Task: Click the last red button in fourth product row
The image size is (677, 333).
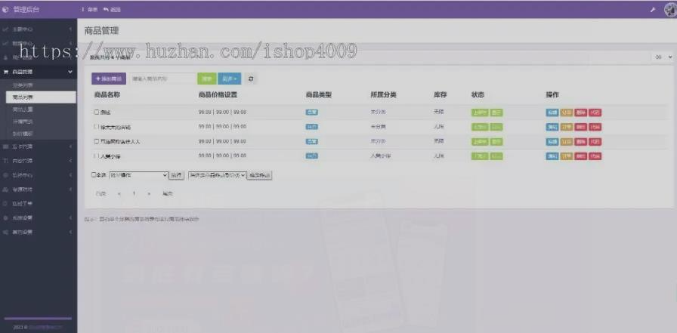Action: tap(595, 156)
